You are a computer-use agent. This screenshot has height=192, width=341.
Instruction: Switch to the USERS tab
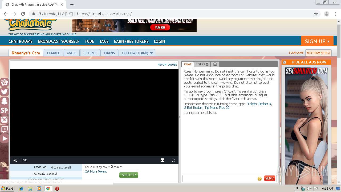coord(202,64)
